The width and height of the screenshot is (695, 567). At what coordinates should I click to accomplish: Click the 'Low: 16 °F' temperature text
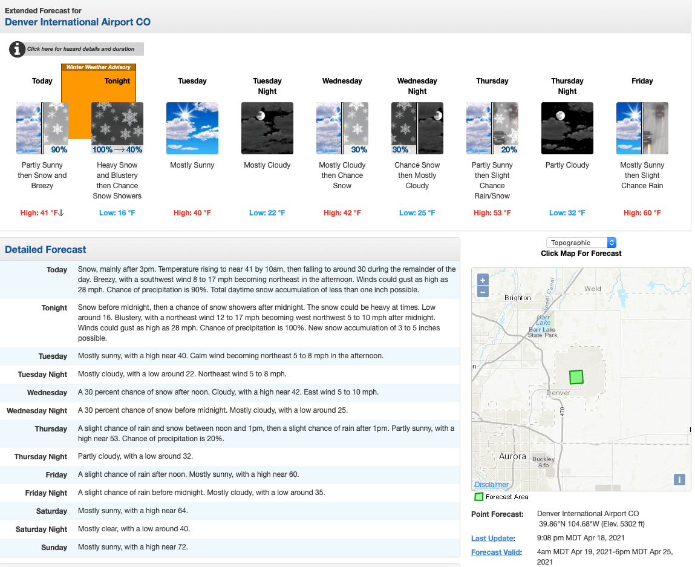coord(117,213)
